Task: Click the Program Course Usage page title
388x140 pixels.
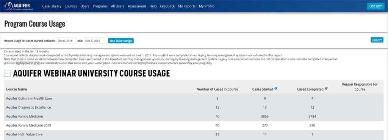Action: tap(34, 24)
